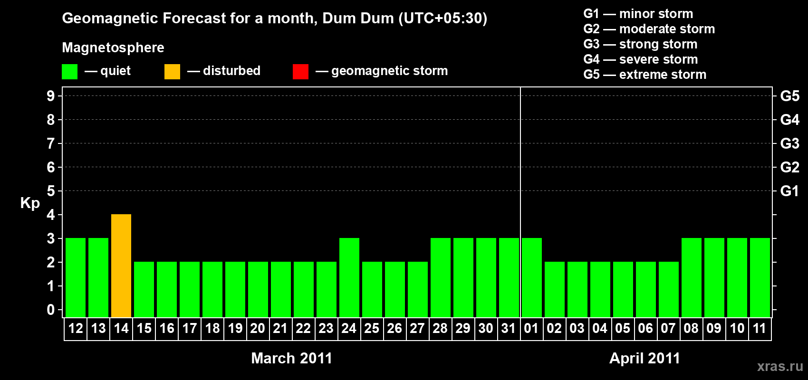808x380 pixels.
Task: Click the green bar for March 18
Action: click(x=212, y=289)
